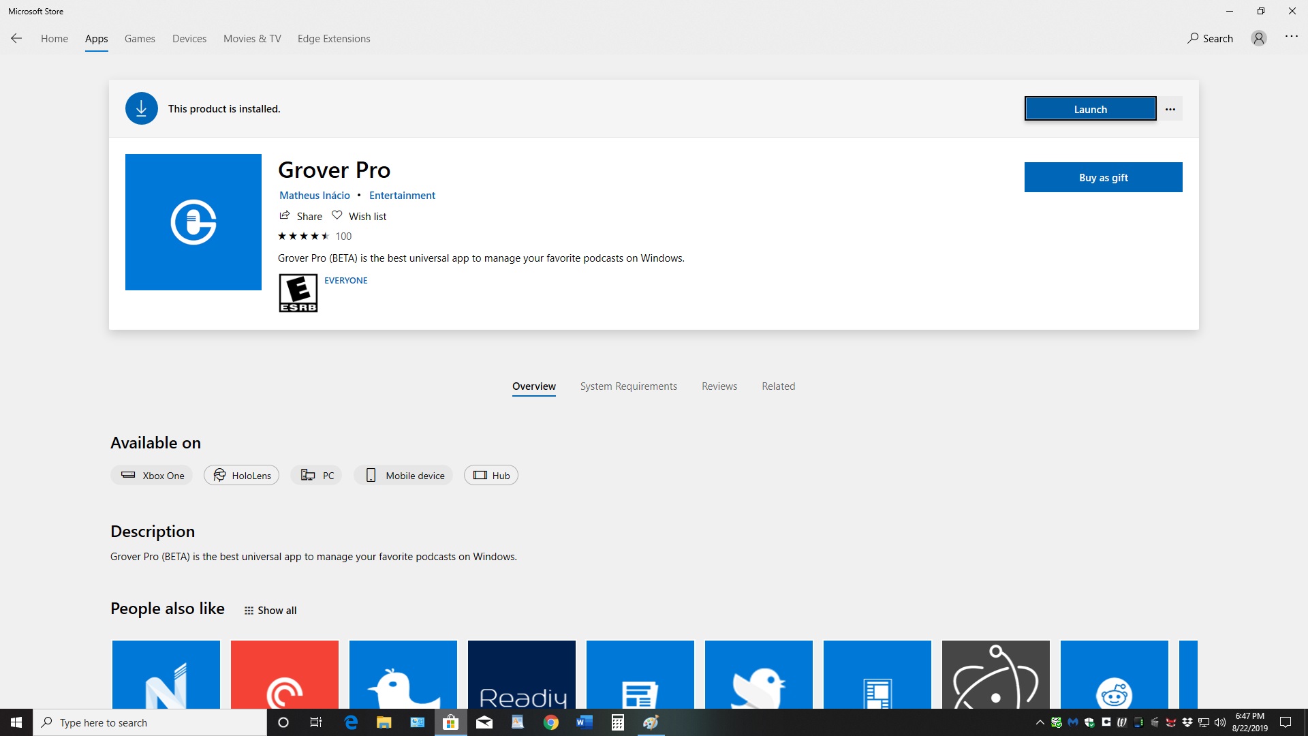Show hidden system tray icons

click(x=1040, y=722)
